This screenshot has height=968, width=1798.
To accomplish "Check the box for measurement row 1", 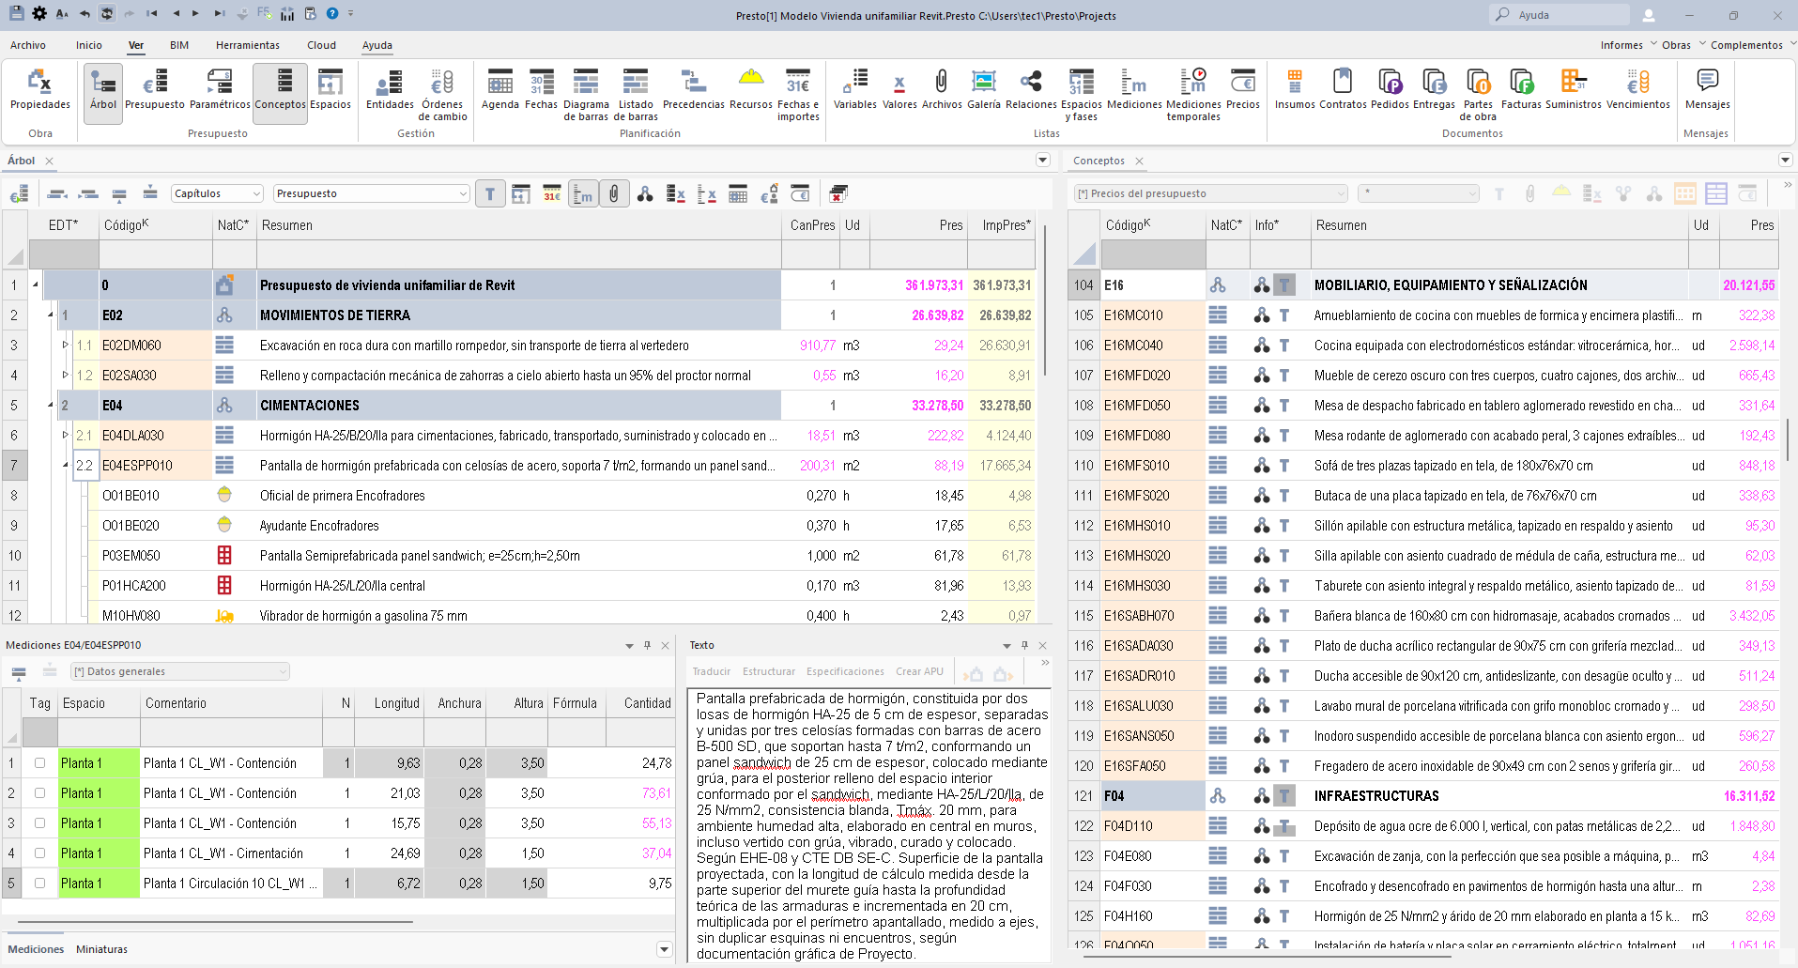I will 39,763.
